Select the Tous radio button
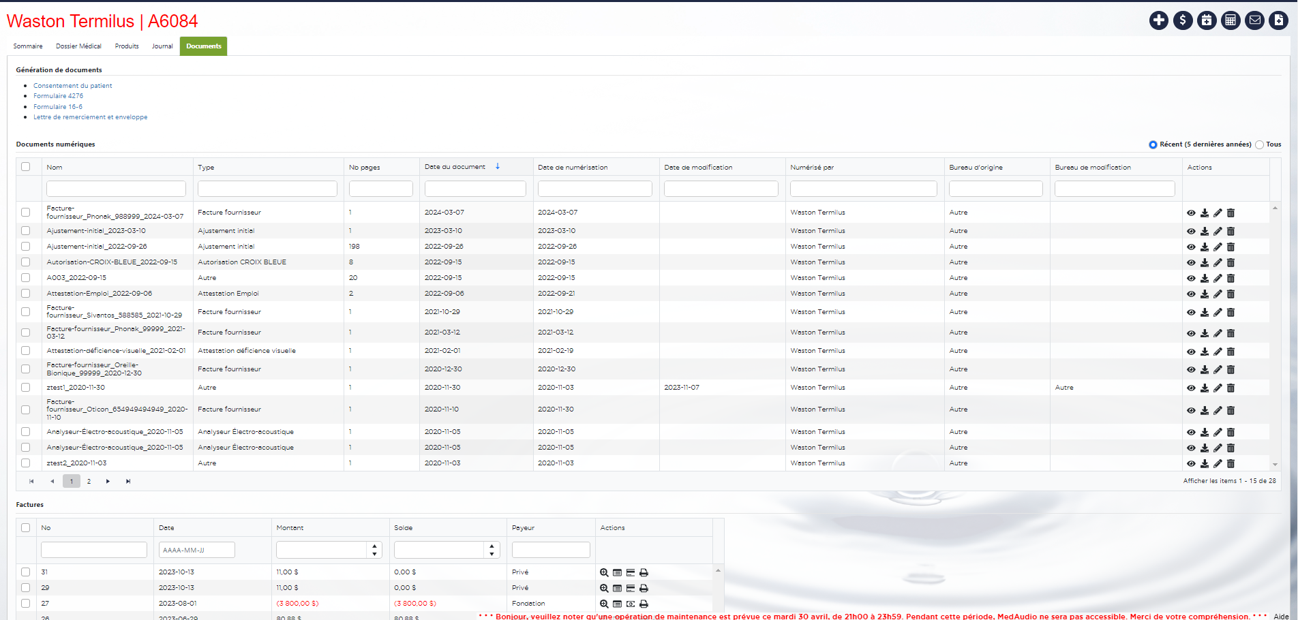 1260,144
